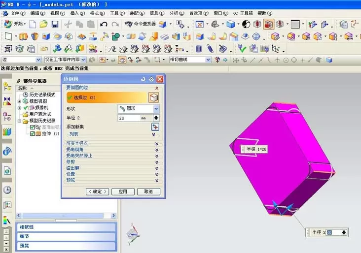This screenshot has width=361, height=253.
Task: Select the shaded with edges render icon
Action: point(268,24)
